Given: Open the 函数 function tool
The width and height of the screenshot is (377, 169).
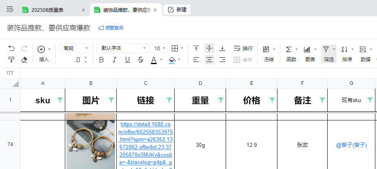Looking at the screenshot, I should (x=291, y=53).
